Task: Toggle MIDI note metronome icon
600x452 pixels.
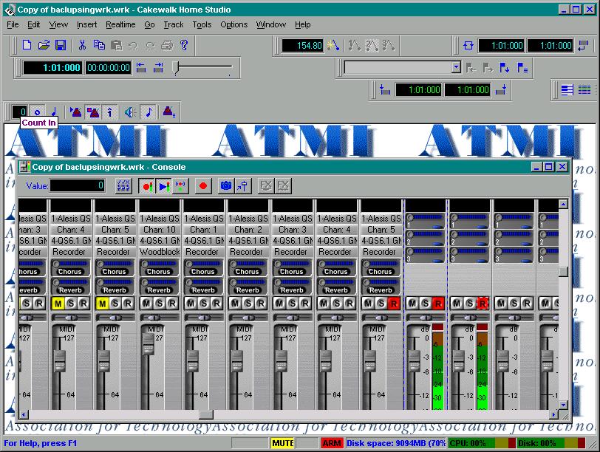Action: click(x=148, y=112)
